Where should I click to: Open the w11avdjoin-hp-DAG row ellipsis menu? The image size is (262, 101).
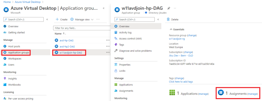coord(108,52)
